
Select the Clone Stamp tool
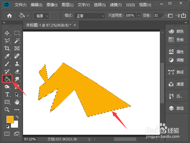17,64
